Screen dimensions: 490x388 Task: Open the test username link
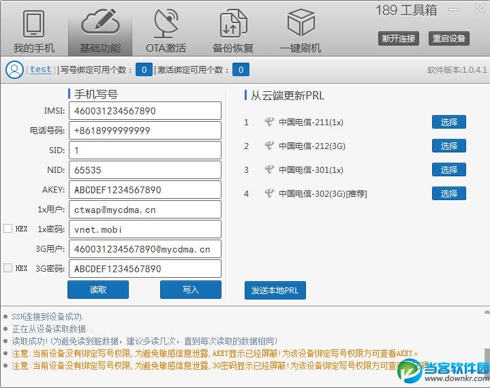[41, 69]
